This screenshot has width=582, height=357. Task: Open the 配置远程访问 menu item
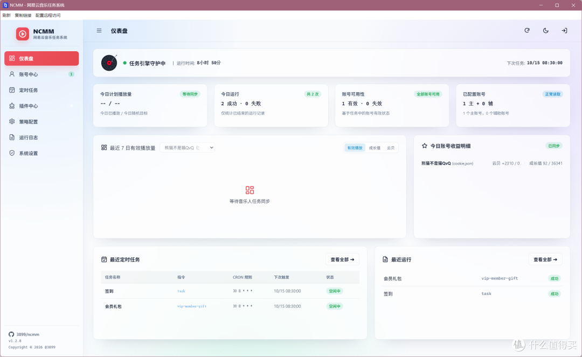click(48, 15)
